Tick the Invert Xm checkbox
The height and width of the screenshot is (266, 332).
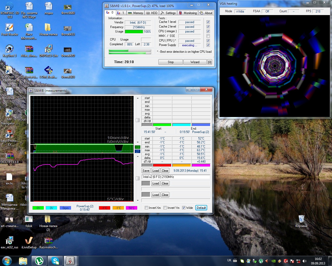pos(147,208)
